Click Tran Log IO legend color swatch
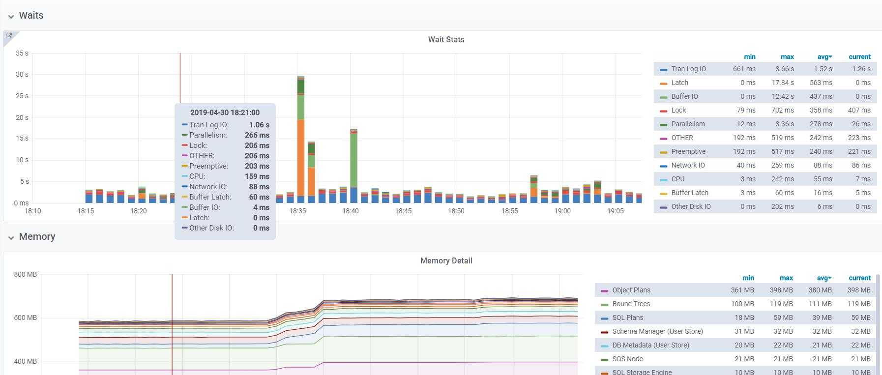Image resolution: width=882 pixels, height=375 pixels. (664, 70)
